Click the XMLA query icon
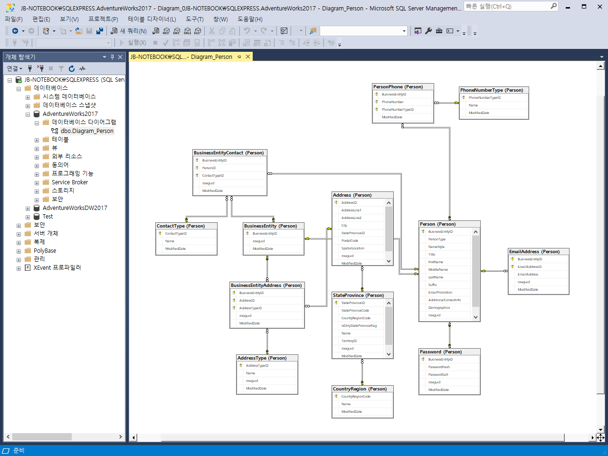The width and height of the screenshot is (608, 456). (x=187, y=31)
